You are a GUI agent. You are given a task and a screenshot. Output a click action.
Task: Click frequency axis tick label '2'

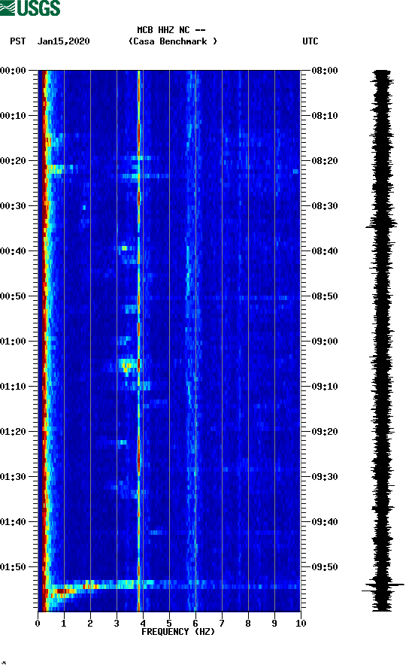(90, 624)
